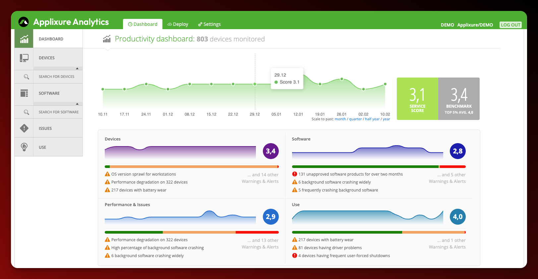The height and width of the screenshot is (279, 538).
Task: Open Use '... and 1 other' warnings
Action: (447, 244)
